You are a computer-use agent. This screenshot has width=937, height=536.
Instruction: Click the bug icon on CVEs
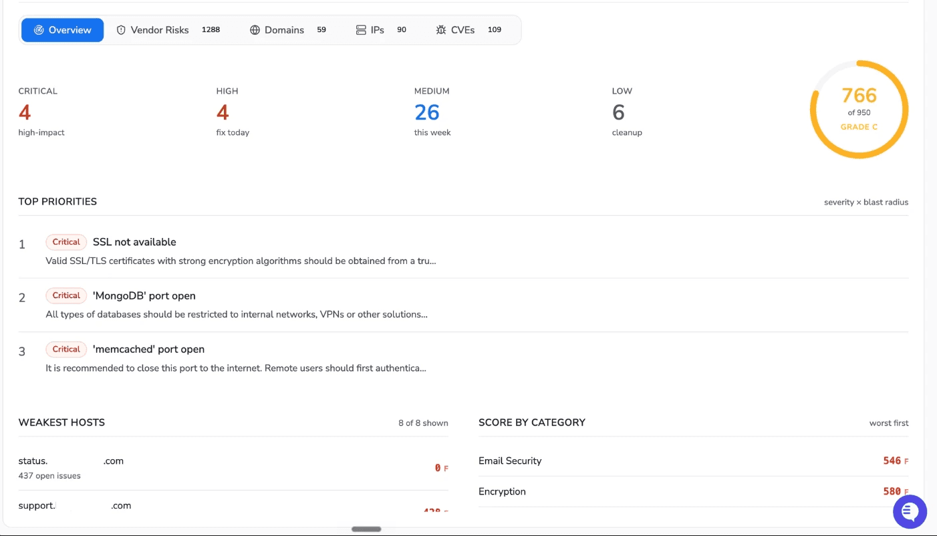tap(441, 30)
